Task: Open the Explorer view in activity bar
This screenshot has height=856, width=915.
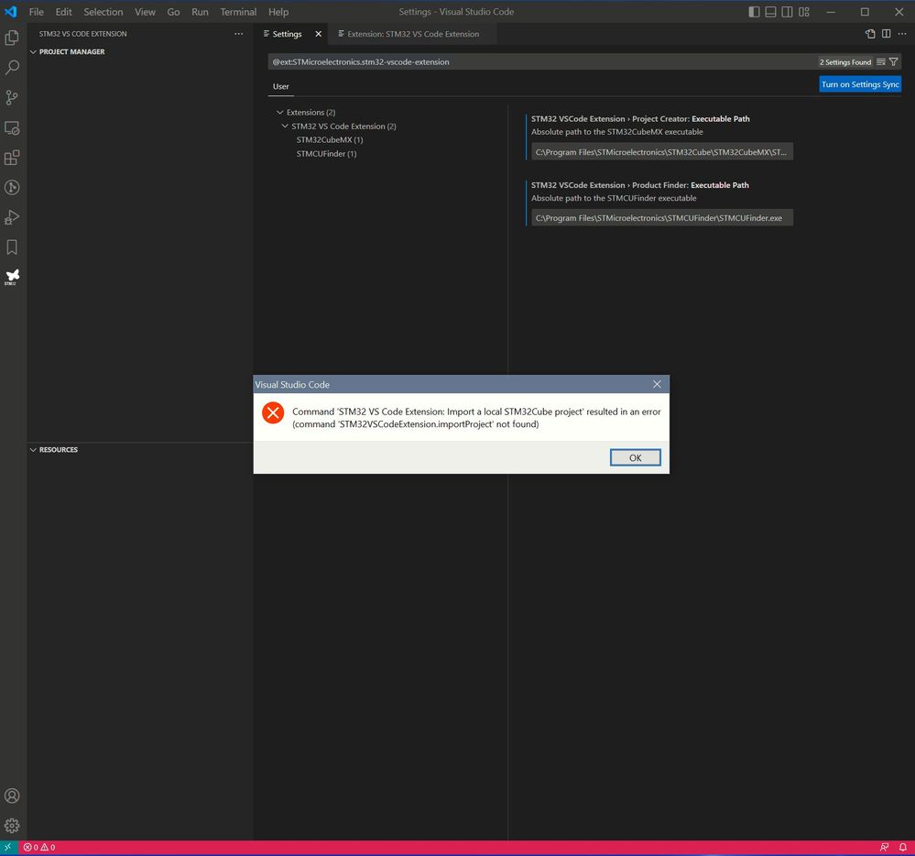Action: click(x=12, y=38)
